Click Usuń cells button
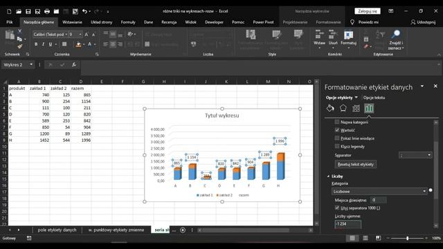The height and width of the screenshot is (249, 443). 333,39
